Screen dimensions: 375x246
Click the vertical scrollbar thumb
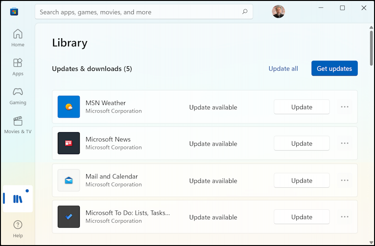pyautogui.click(x=371, y=48)
